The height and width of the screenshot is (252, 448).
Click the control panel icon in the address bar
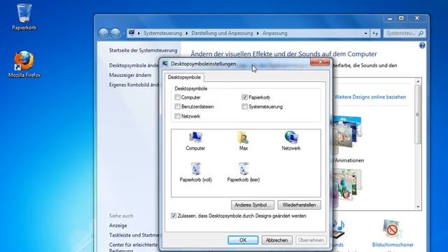(x=132, y=33)
